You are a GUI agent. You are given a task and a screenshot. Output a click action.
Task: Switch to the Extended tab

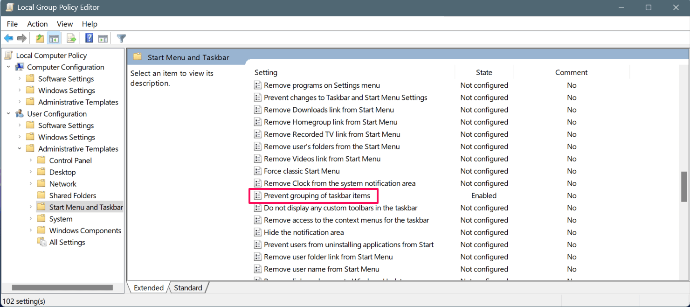pyautogui.click(x=149, y=288)
